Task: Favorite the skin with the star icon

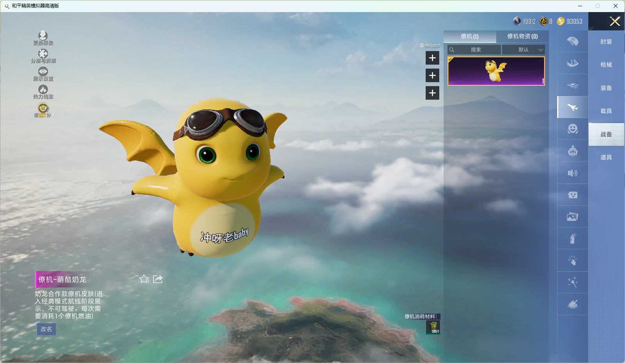Action: point(144,279)
